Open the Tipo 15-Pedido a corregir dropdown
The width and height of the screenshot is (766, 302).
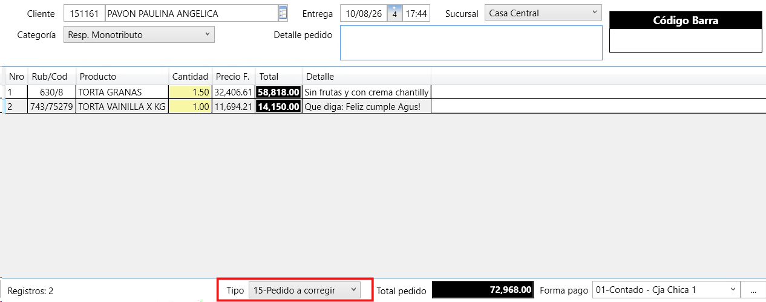click(x=304, y=291)
